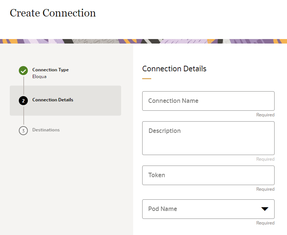Click the step 3 circle icon
This screenshot has width=287, height=235.
(23, 130)
